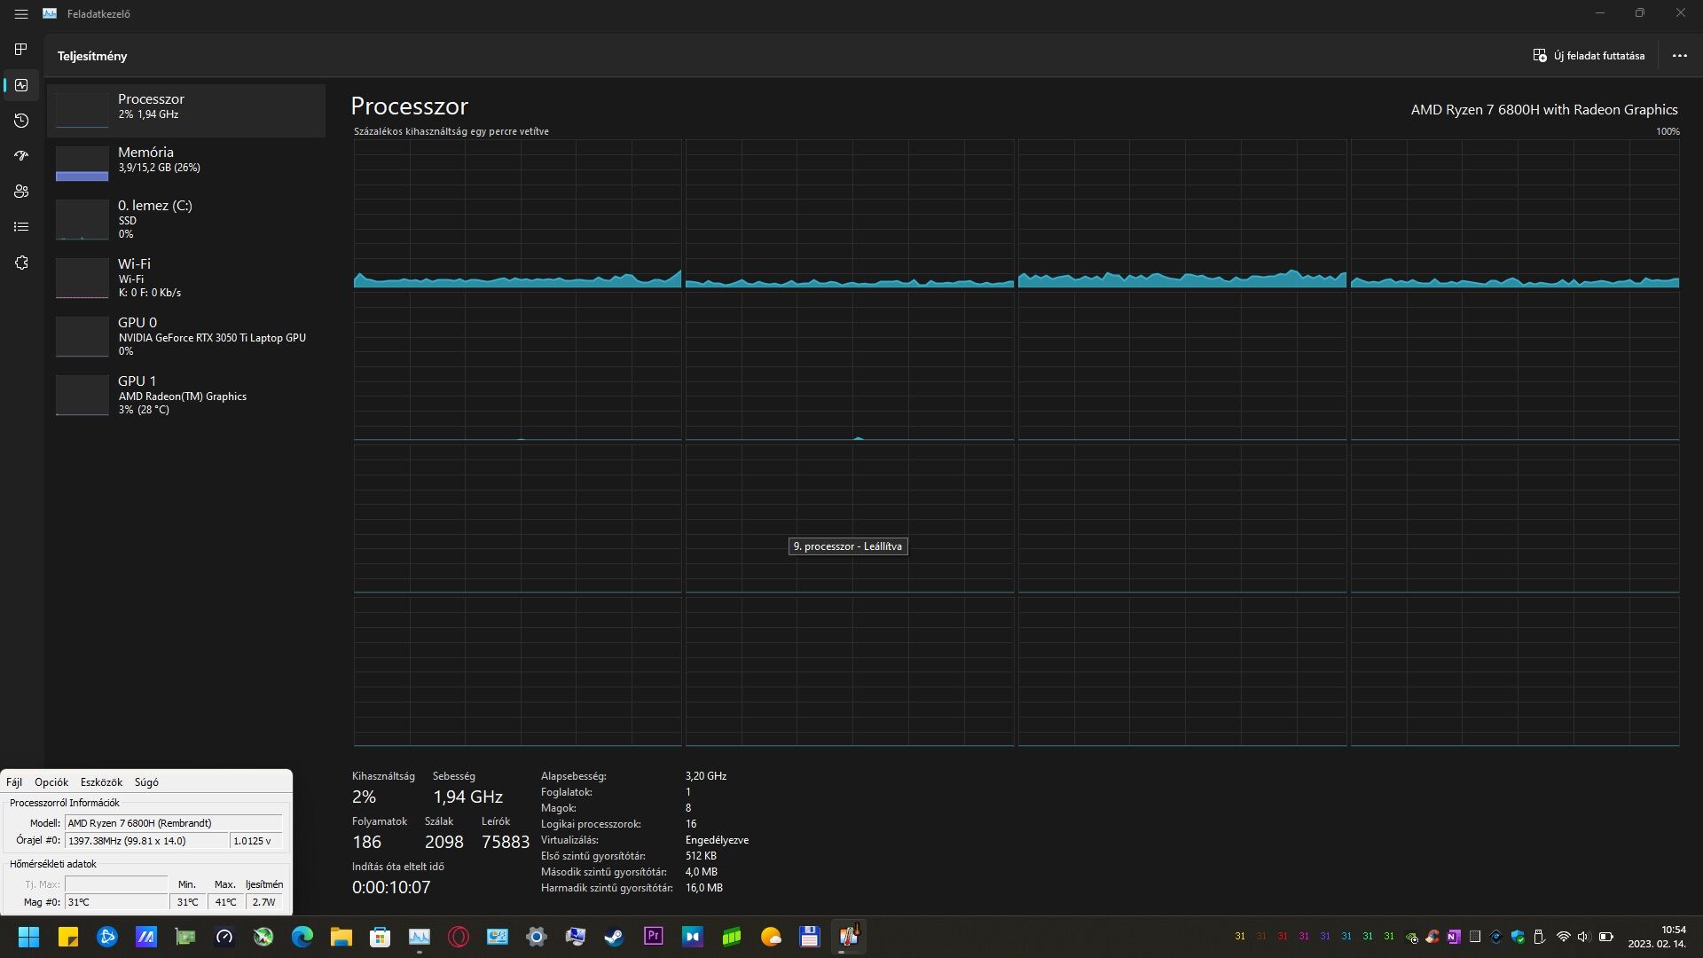
Task: Click the Órajel #0 frequency field
Action: (145, 840)
